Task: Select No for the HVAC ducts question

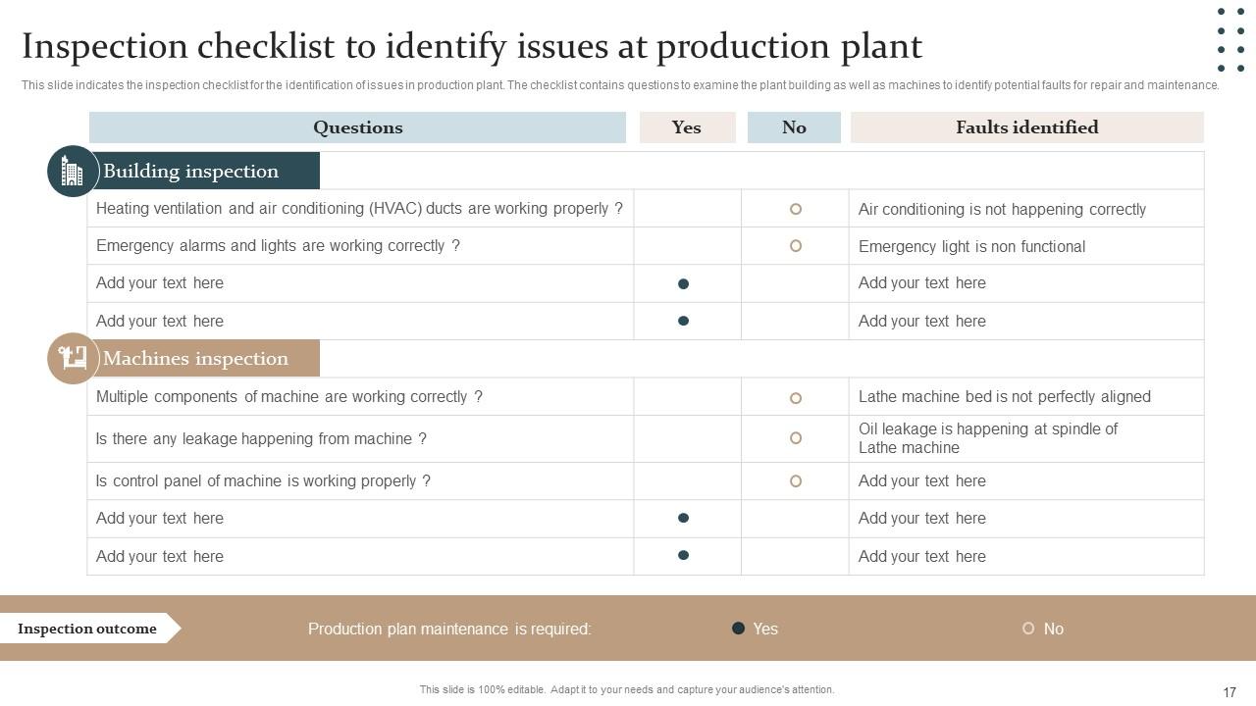Action: [x=795, y=208]
